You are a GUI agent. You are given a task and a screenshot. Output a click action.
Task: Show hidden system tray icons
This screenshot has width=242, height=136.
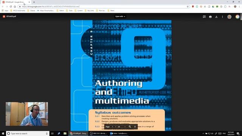click(203, 133)
